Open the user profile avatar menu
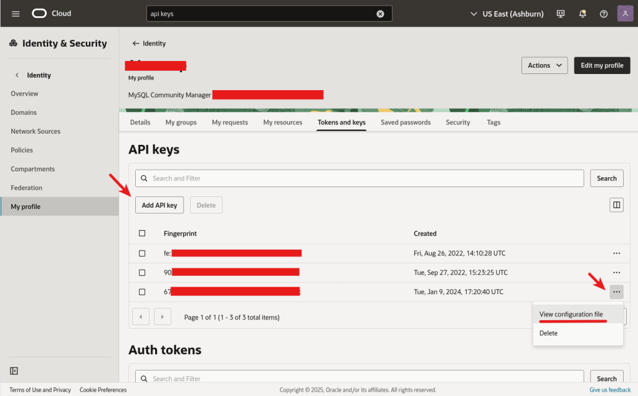Image resolution: width=638 pixels, height=396 pixels. click(625, 14)
